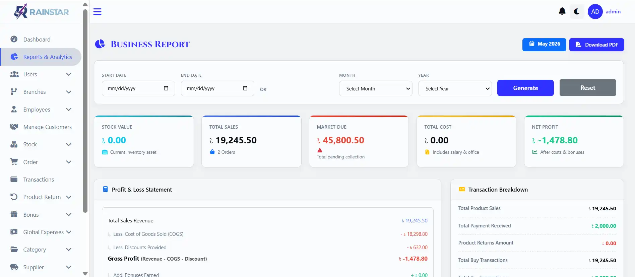Screen dimensions: 635x277
Task: Expand the Bonus submenu chevron
Action: pos(69,214)
